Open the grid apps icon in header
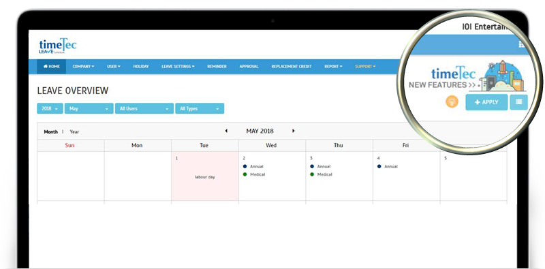The height and width of the screenshot is (269, 545). tap(521, 44)
